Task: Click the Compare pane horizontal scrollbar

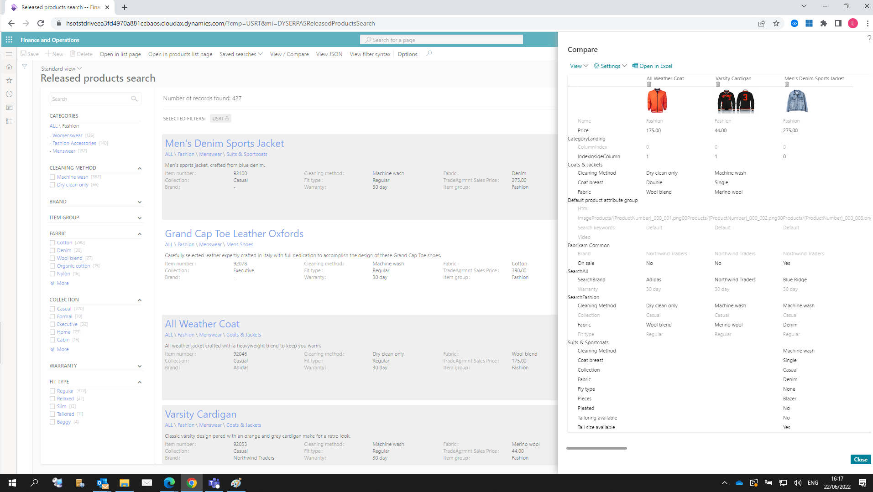Action: coord(596,448)
